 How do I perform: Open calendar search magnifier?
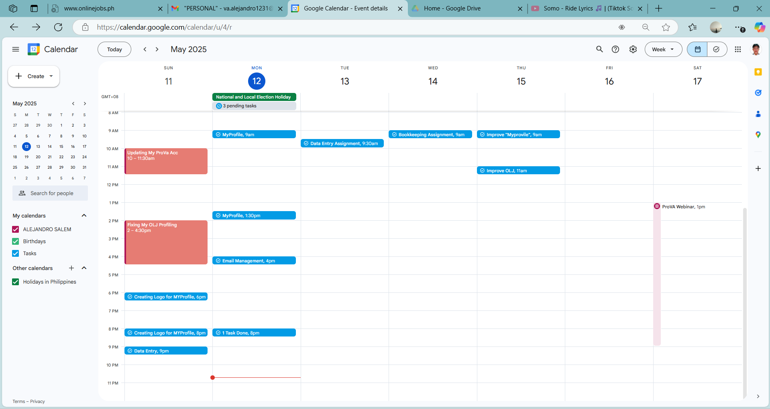coord(599,49)
